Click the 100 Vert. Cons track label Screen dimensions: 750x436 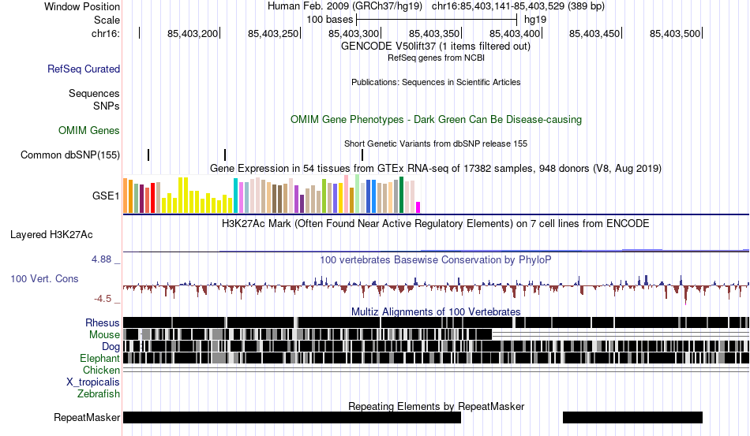(44, 278)
